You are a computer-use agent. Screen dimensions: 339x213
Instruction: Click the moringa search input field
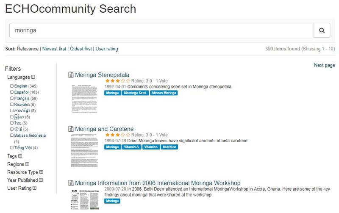[x=161, y=30]
